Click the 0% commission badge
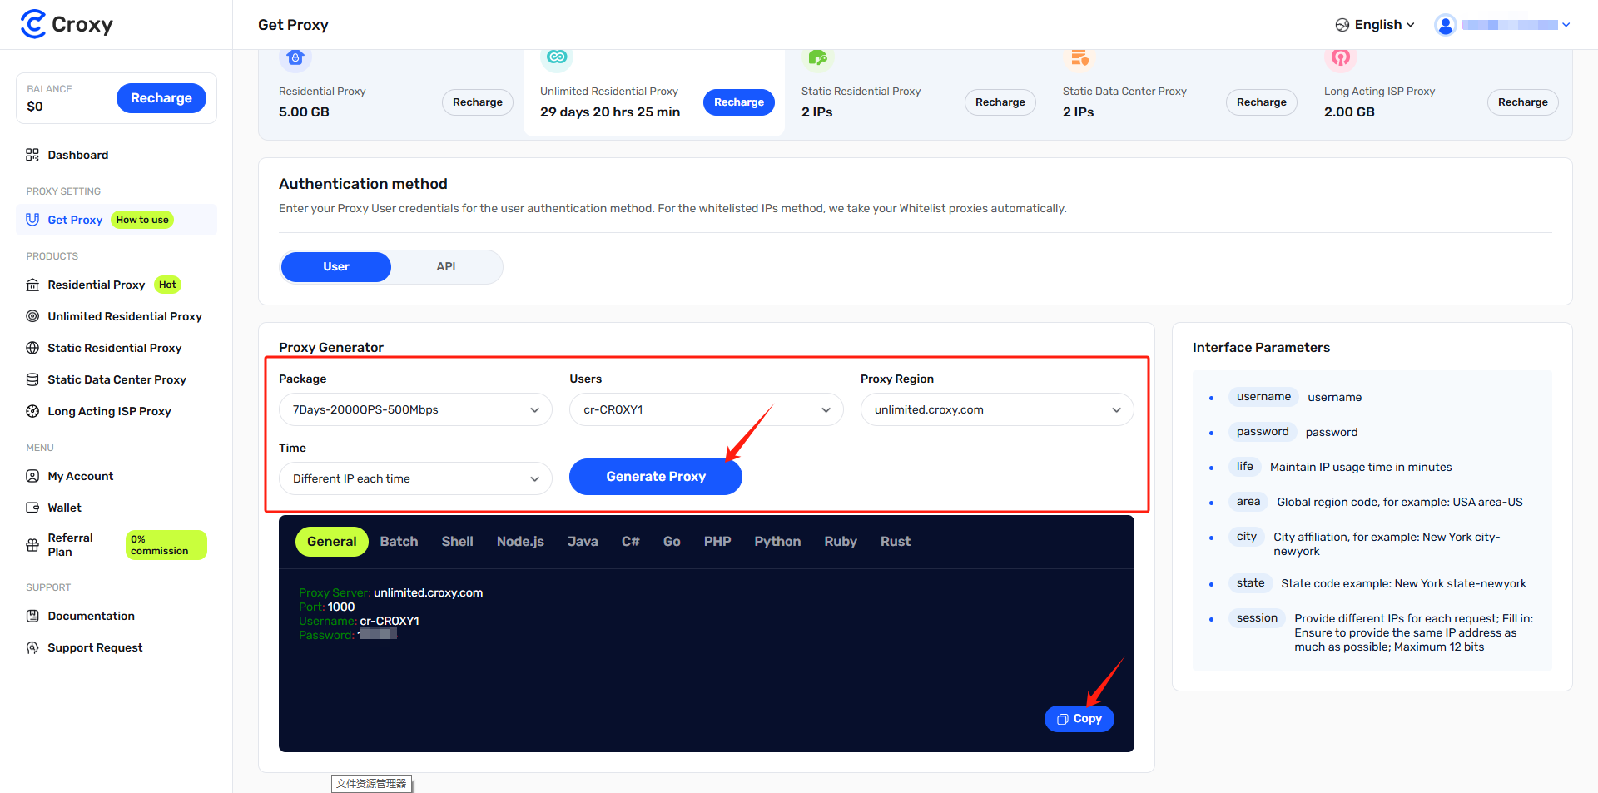The height and width of the screenshot is (793, 1598). [x=166, y=545]
